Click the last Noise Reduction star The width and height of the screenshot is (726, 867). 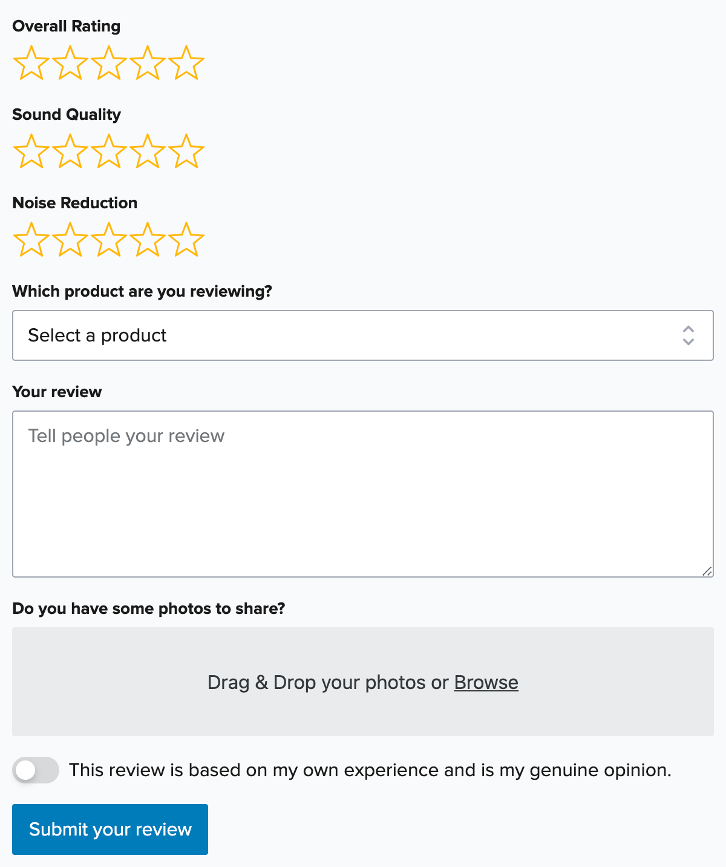[x=186, y=240]
